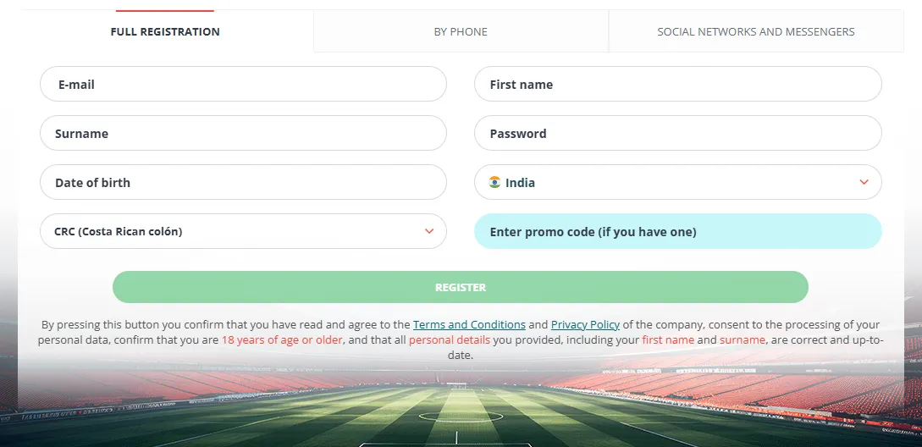Select the Full Registration tab
Screen dimensions: 922x447
click(x=165, y=32)
